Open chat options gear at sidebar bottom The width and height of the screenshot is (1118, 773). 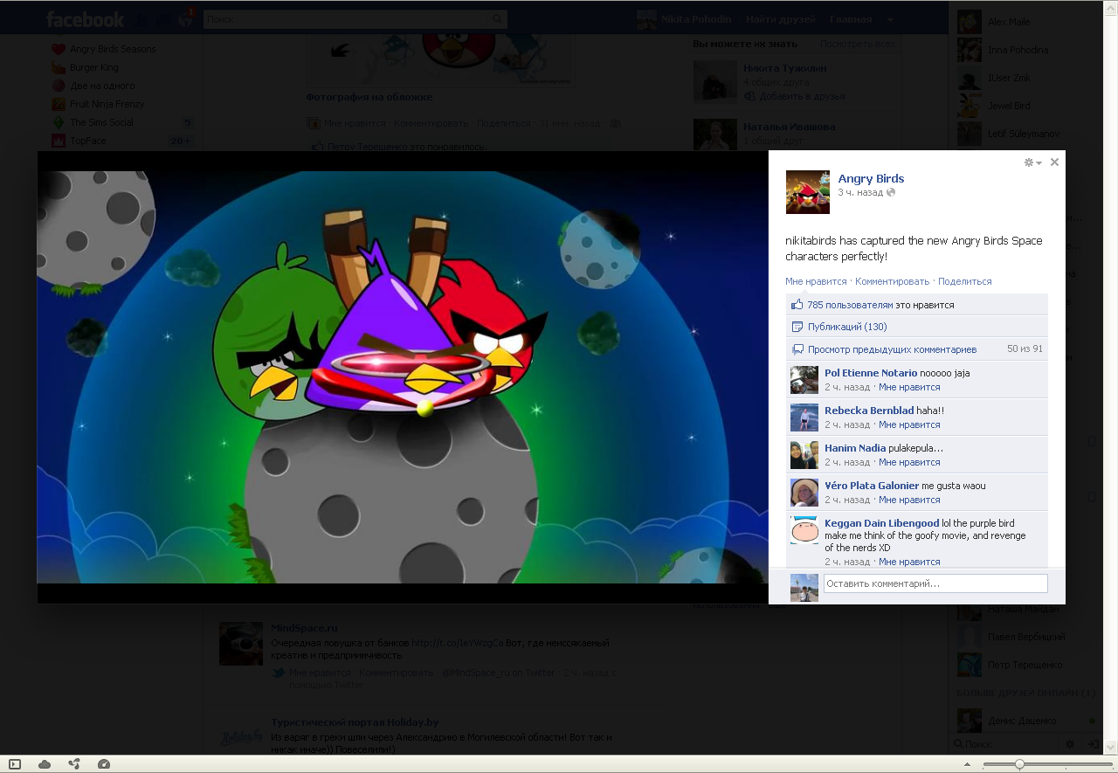pos(1071,744)
